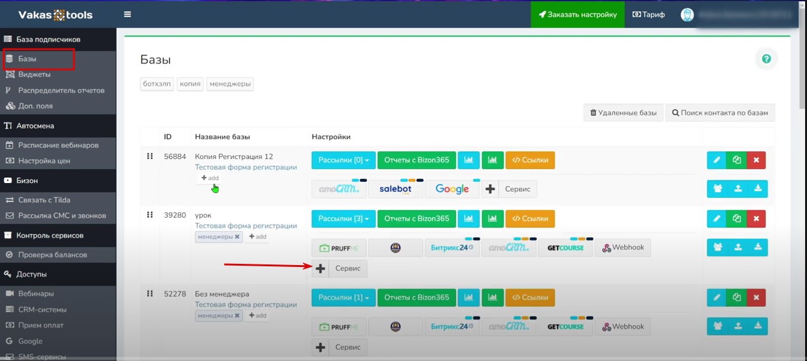Image resolution: width=807 pixels, height=361 pixels.
Task: Expand the Рассылки [3] dropdown
Action: [x=343, y=219]
